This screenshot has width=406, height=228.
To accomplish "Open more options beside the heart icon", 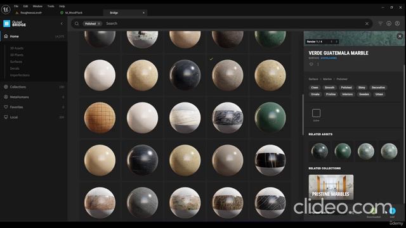I will pos(318,64).
